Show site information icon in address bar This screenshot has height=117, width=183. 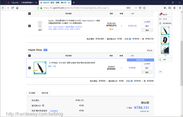click(38, 8)
